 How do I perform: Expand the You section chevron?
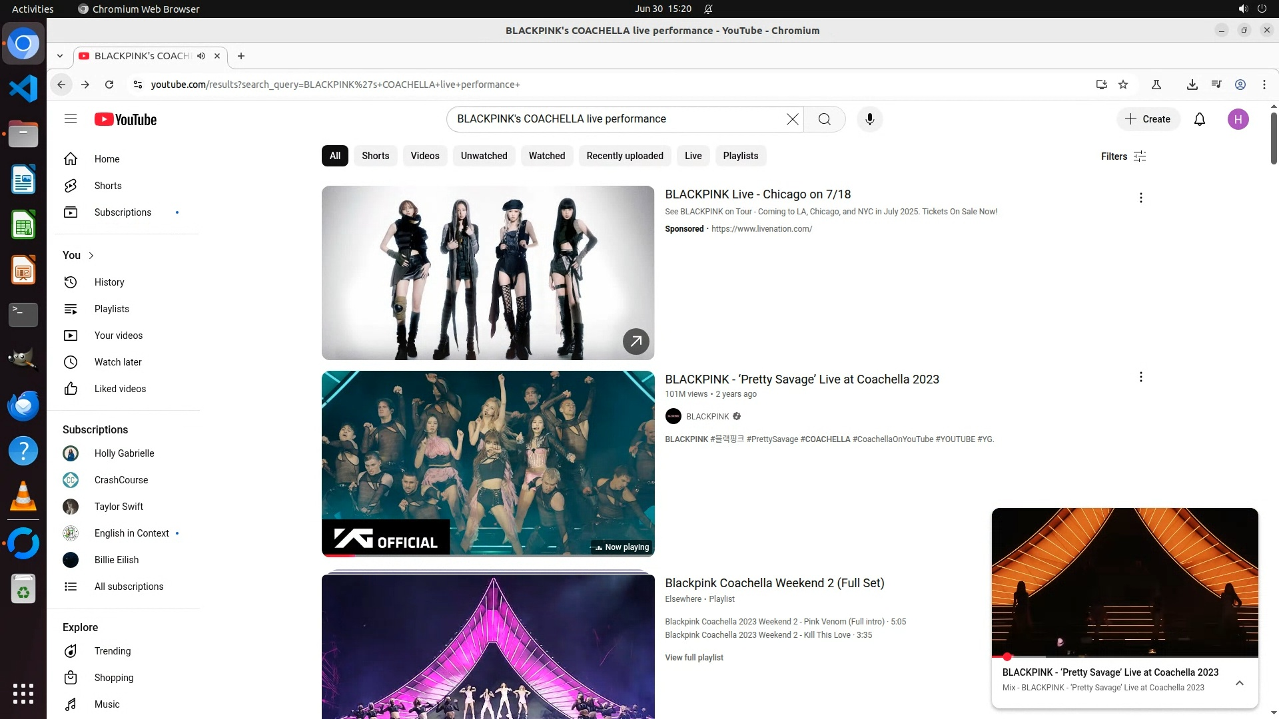pyautogui.click(x=91, y=256)
